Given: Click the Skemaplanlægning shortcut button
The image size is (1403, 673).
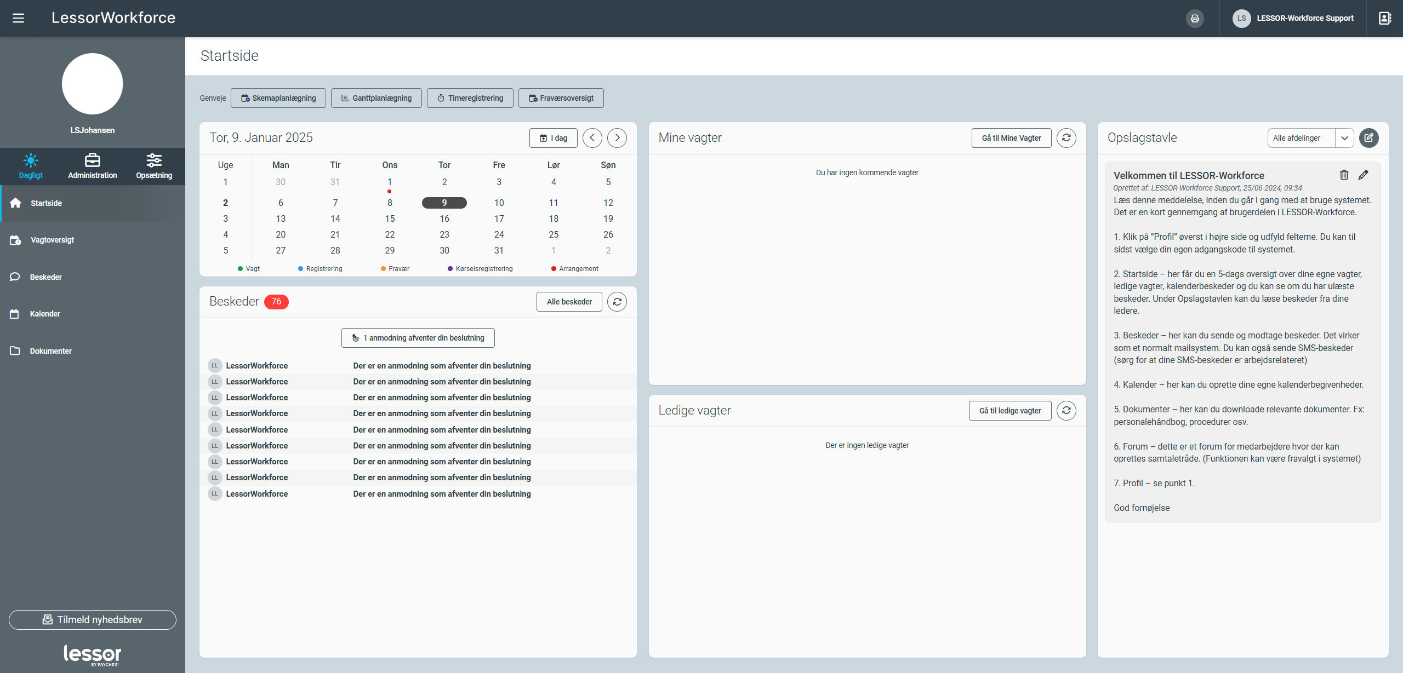Looking at the screenshot, I should [x=278, y=98].
